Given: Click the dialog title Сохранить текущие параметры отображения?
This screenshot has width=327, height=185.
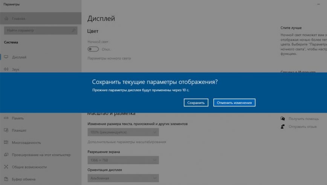Looking at the screenshot, I should tap(155, 82).
